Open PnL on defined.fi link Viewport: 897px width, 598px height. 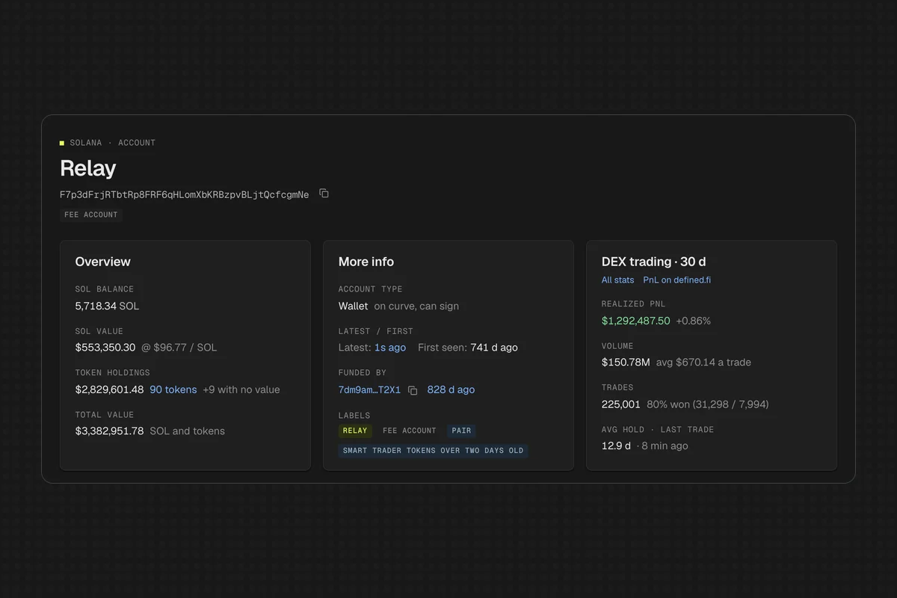[676, 280]
